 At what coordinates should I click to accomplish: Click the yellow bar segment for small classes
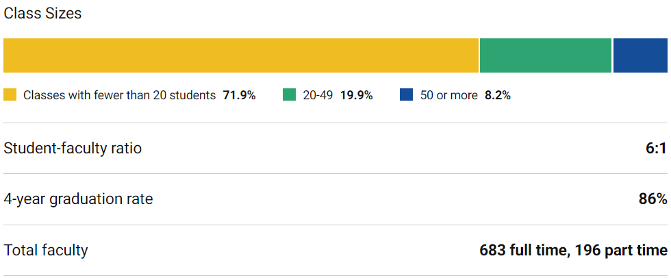pyautogui.click(x=241, y=55)
